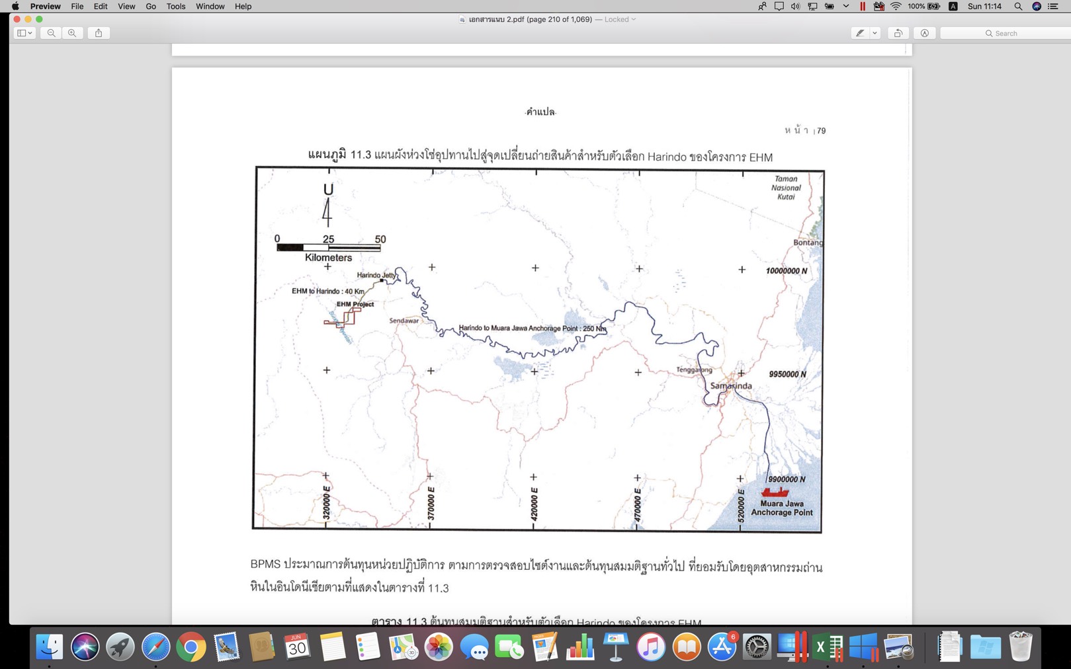Image resolution: width=1071 pixels, height=669 pixels.
Task: Open the Edit menu
Action: point(100,6)
